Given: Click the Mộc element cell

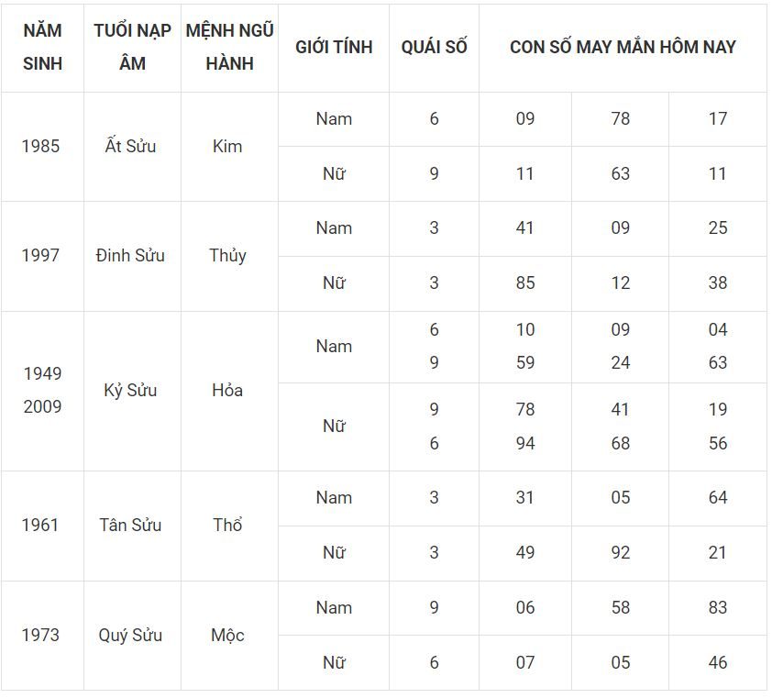Looking at the screenshot, I should click(227, 635).
